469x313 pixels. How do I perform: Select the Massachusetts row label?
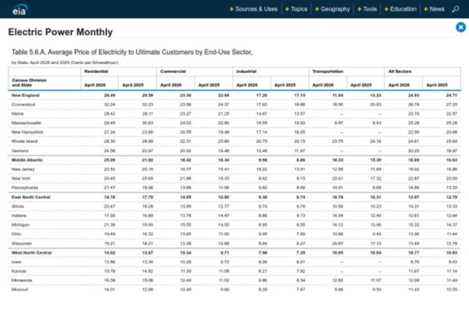point(26,123)
